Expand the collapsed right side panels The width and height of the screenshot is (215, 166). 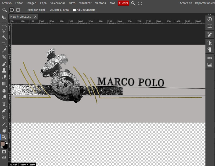click(210, 14)
